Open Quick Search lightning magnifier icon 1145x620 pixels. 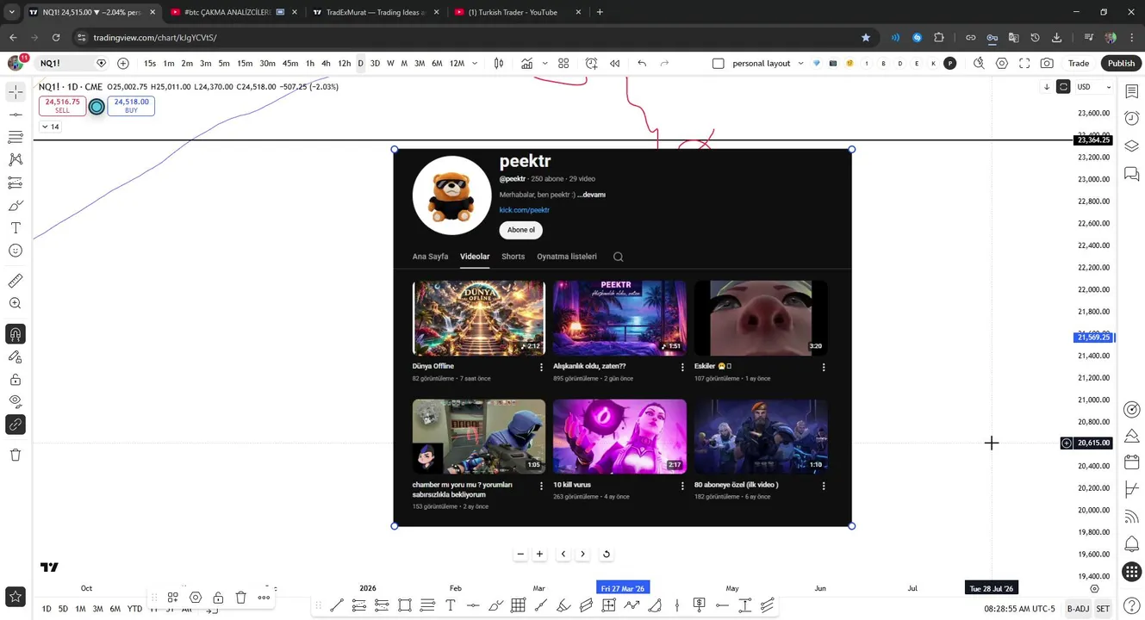(979, 63)
